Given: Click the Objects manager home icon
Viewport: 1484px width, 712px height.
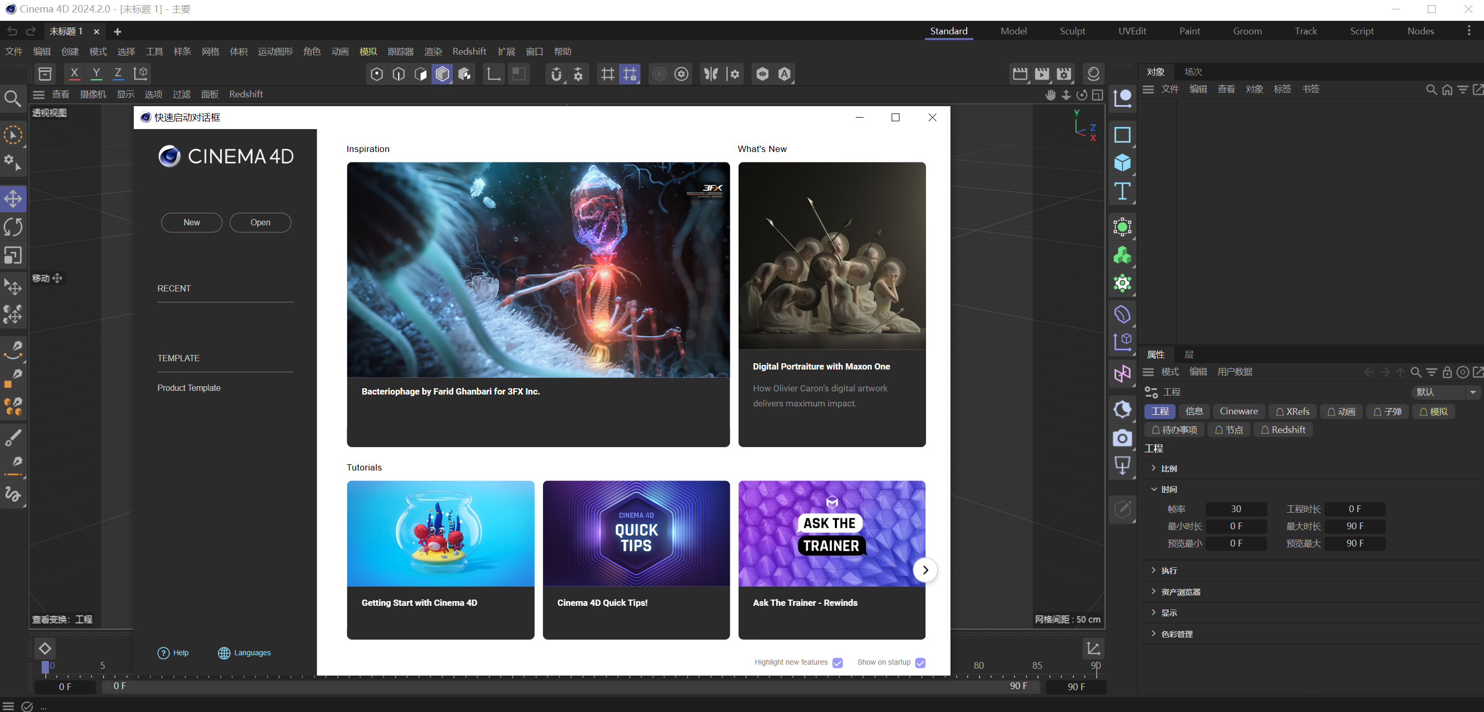Looking at the screenshot, I should point(1447,90).
